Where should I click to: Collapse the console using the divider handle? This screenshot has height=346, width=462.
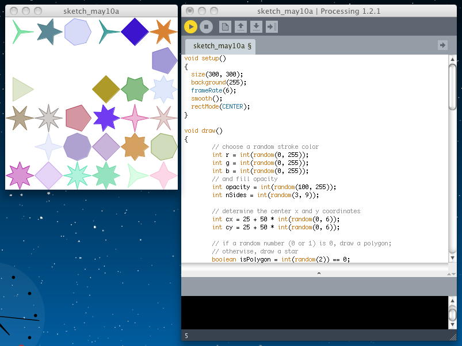click(319, 274)
